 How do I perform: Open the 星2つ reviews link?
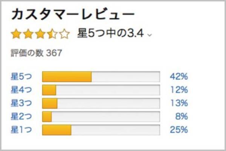click(21, 116)
